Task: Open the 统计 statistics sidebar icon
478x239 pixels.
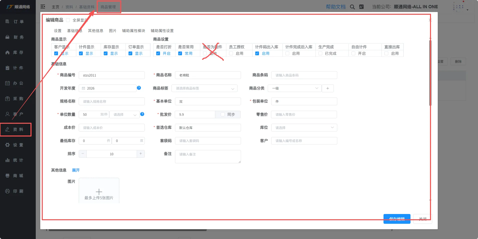Action: pos(7,160)
